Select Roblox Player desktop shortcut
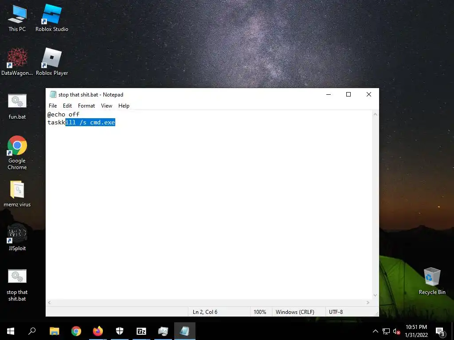Viewport: 454px width, 340px height. (x=52, y=62)
